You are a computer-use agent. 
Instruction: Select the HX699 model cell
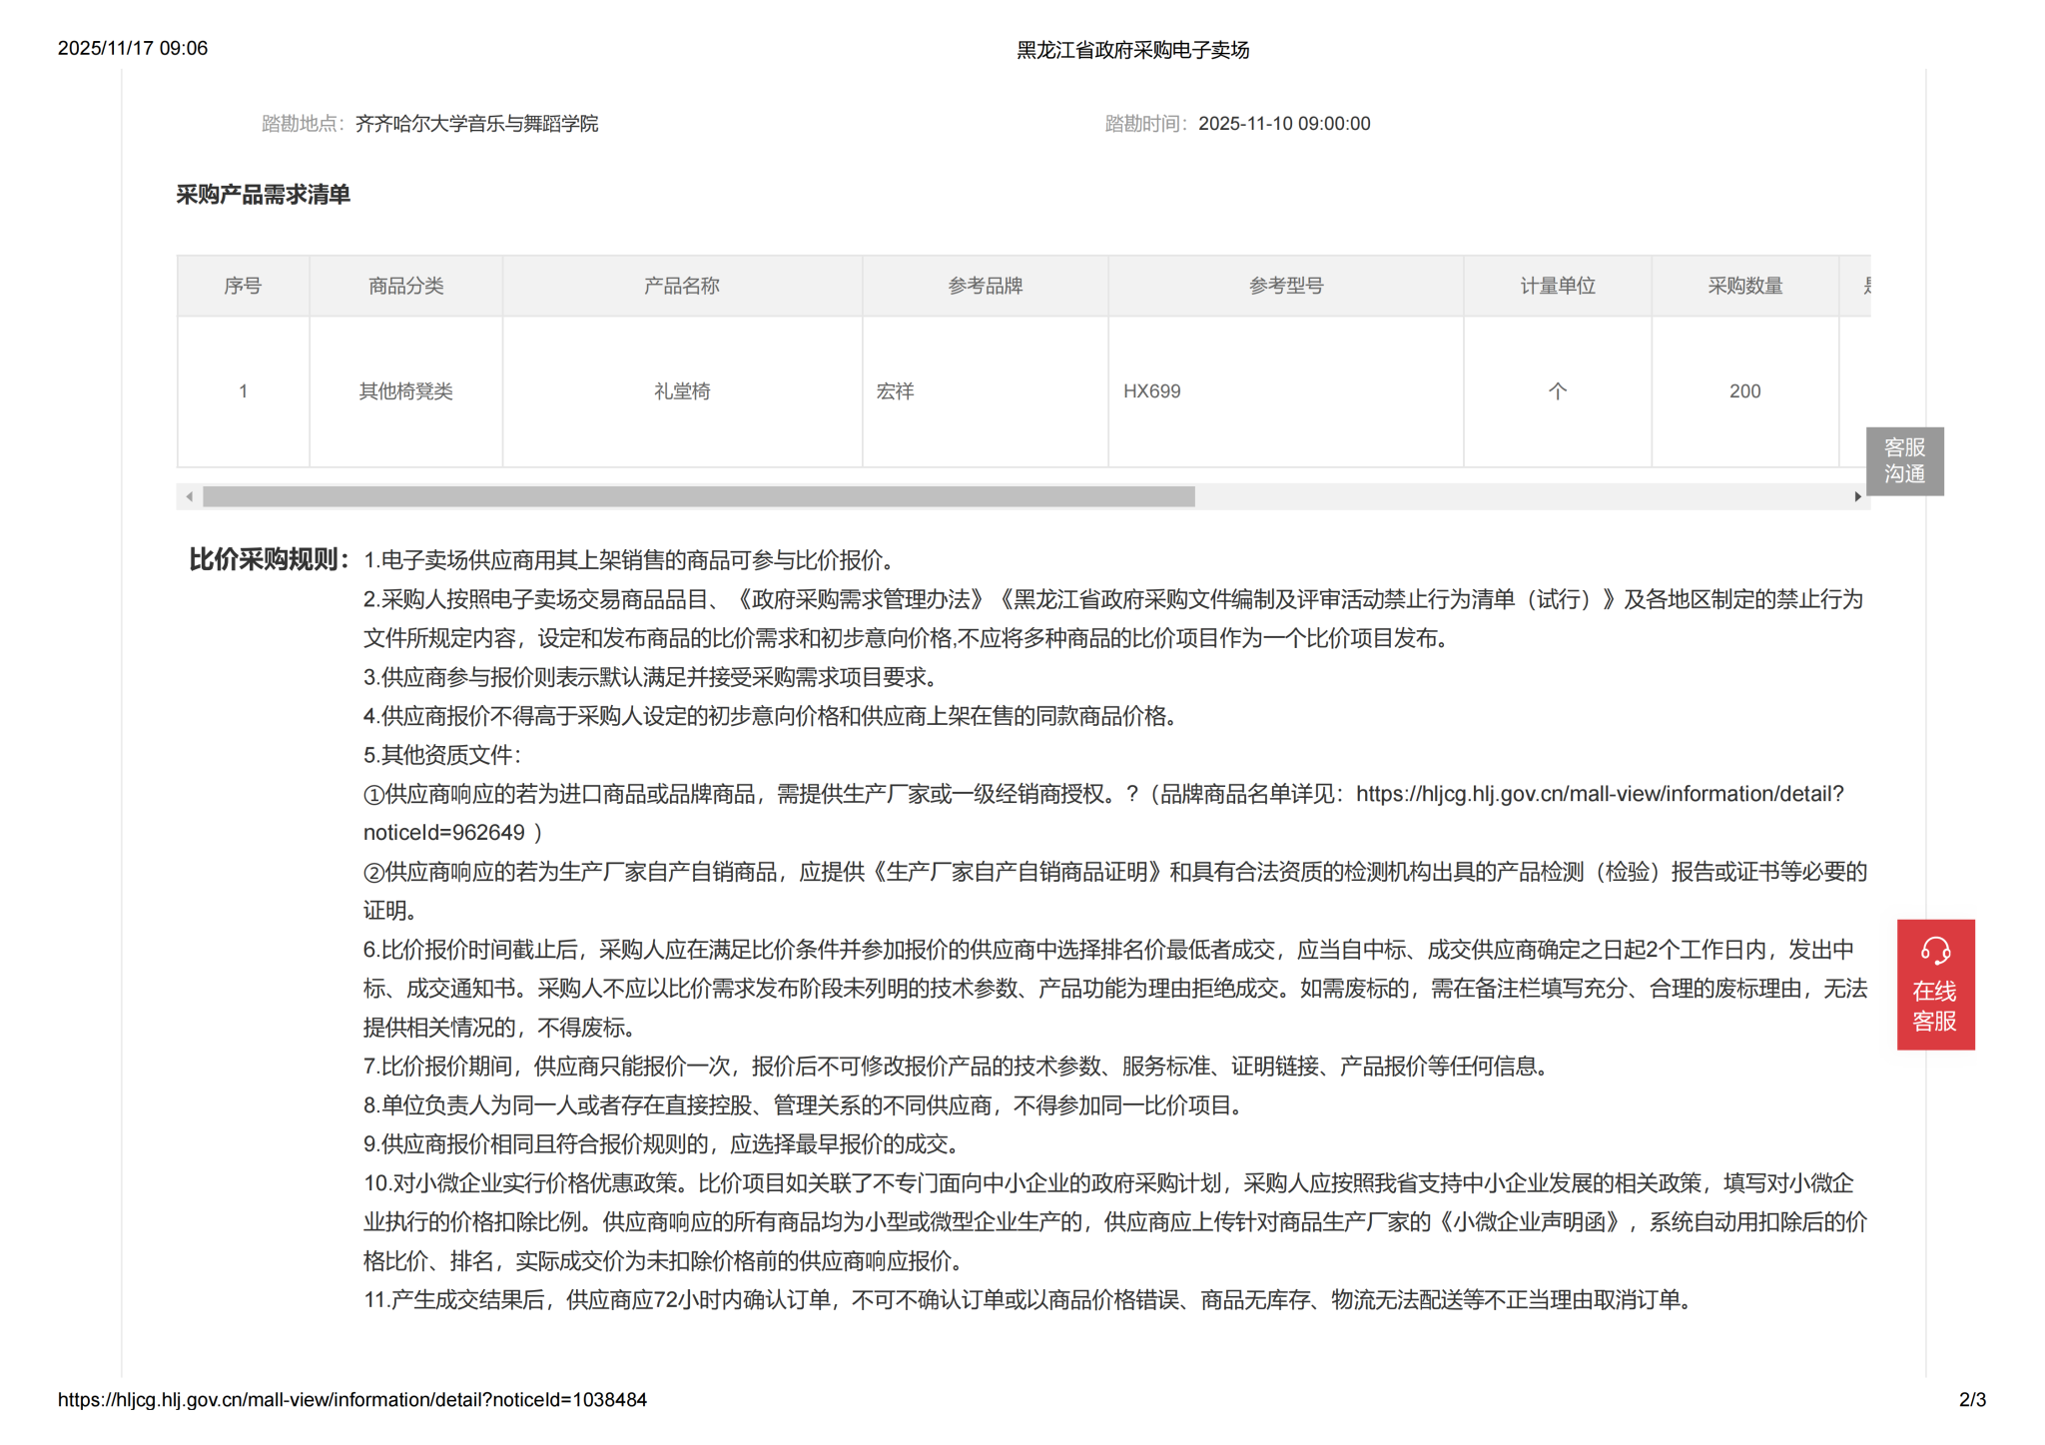[1151, 391]
